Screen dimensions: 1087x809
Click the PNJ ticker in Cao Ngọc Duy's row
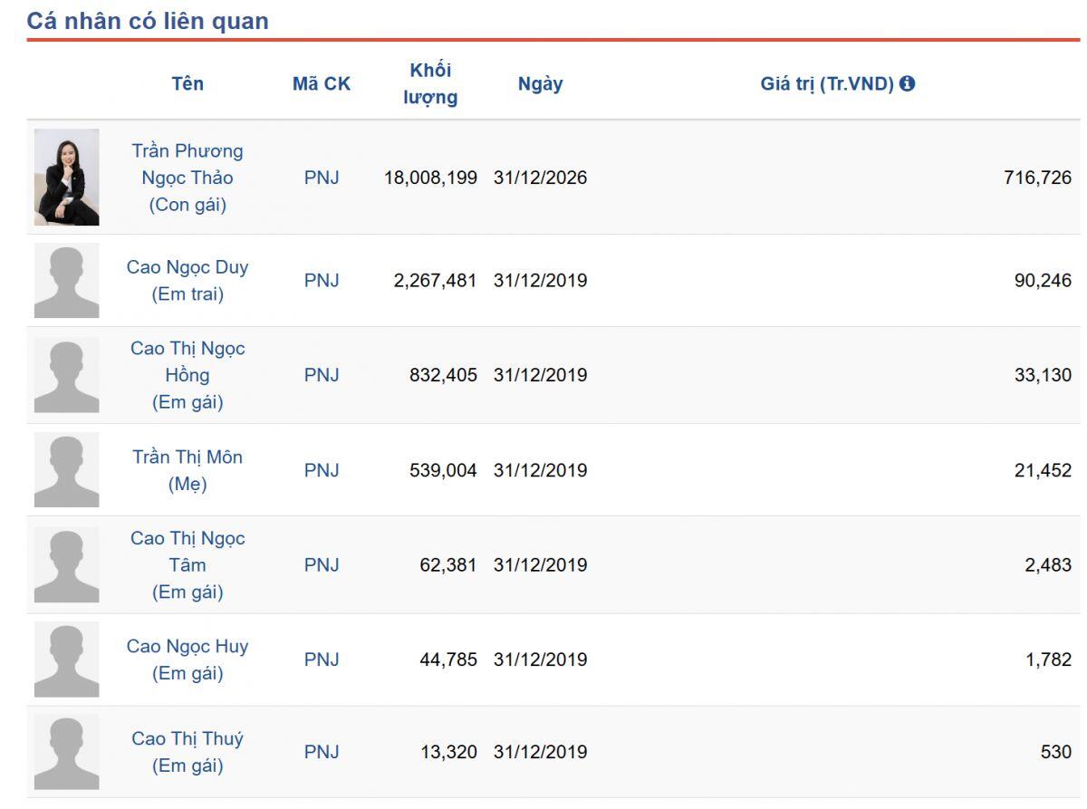[322, 281]
